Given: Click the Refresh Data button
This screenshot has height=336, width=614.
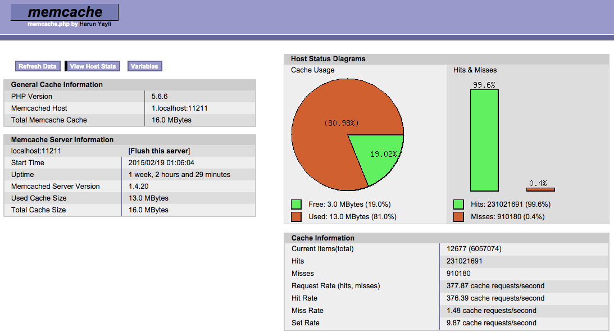Looking at the screenshot, I should pos(38,66).
